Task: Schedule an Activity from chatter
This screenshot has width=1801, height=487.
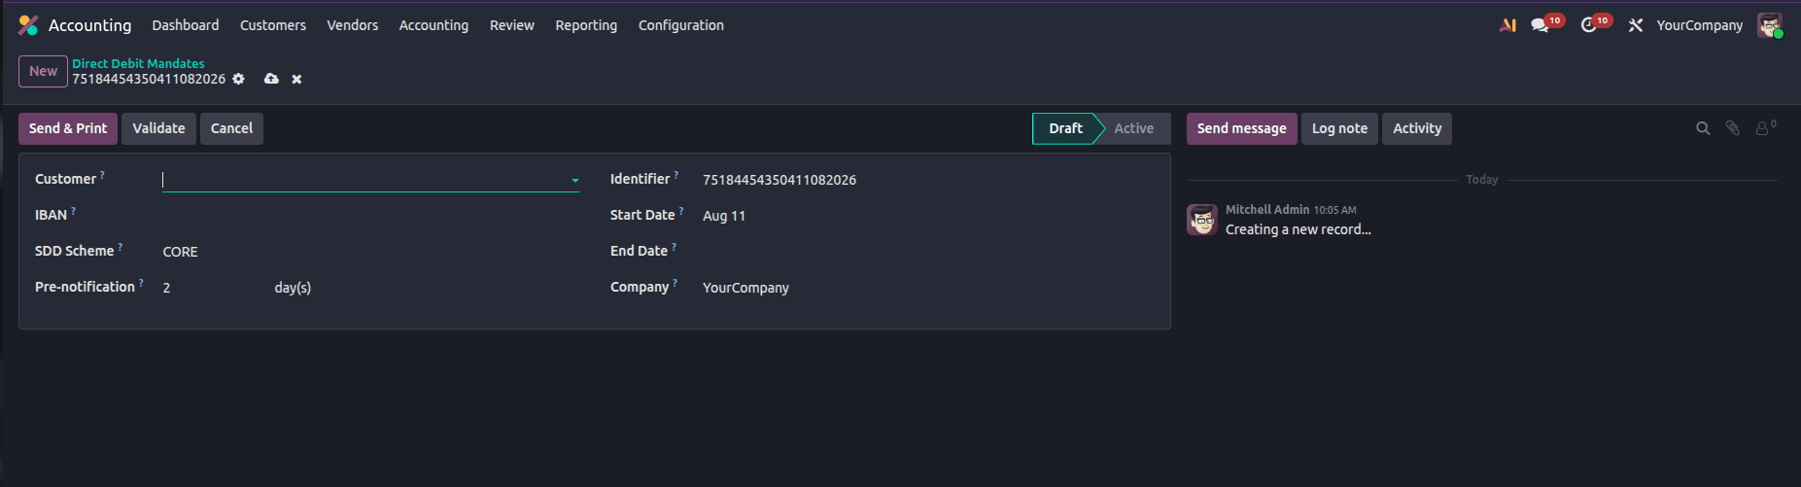Action: 1417,128
